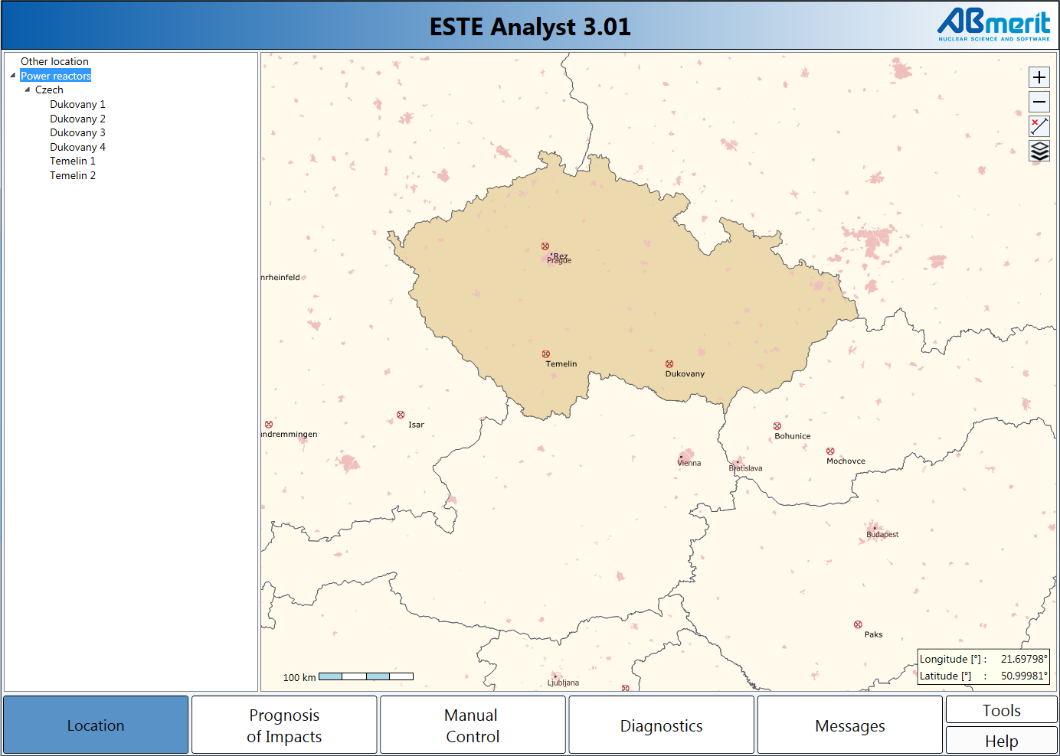The height and width of the screenshot is (756, 1060).
Task: Open the Diagnostics tab
Action: coord(661,725)
